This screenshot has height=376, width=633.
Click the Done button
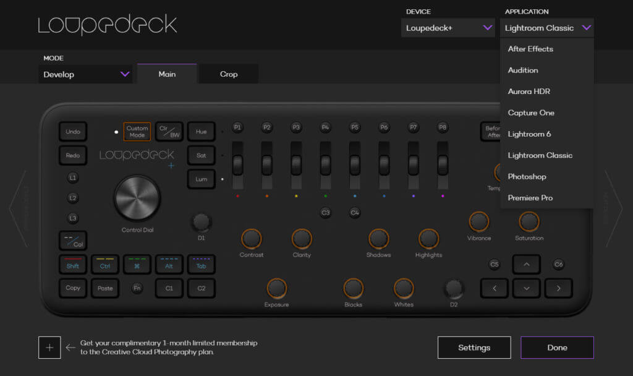coord(557,348)
